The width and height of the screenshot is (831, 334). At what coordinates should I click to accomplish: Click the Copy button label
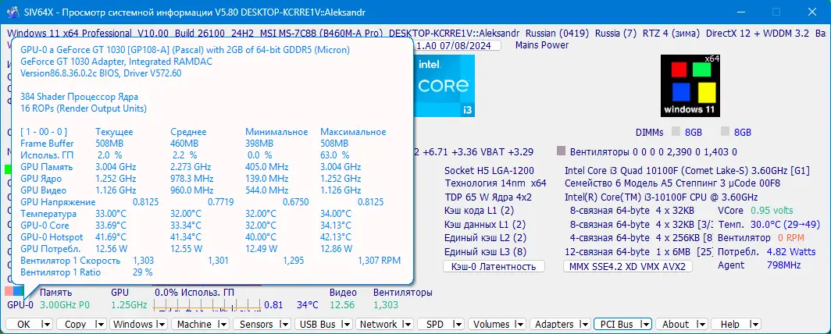75,324
